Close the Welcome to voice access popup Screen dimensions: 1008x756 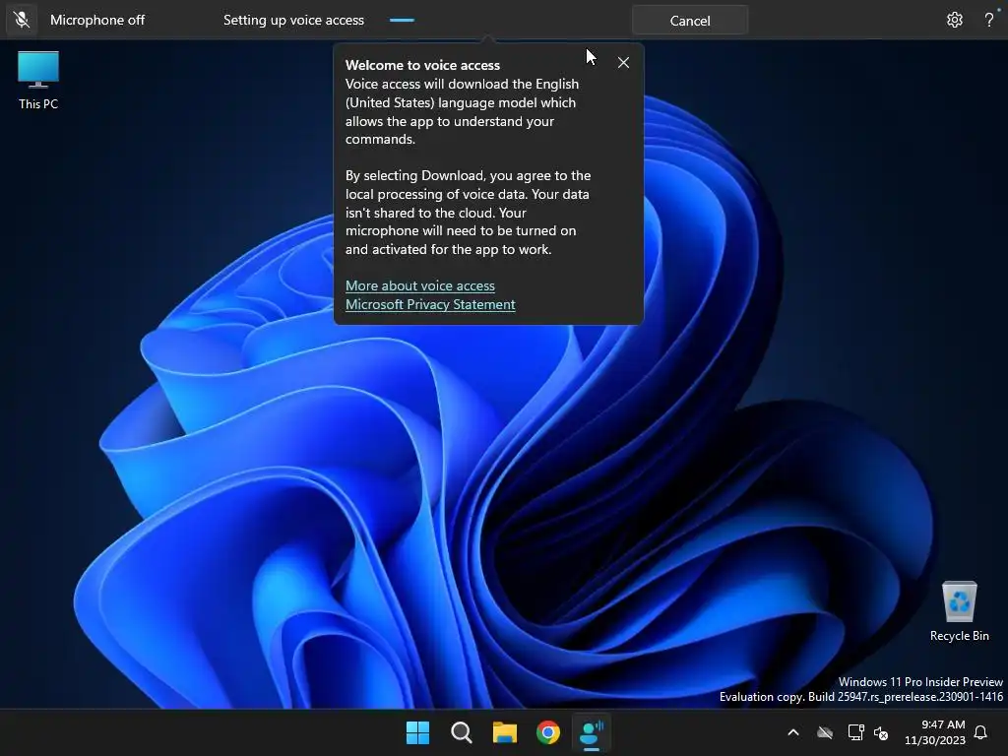(623, 62)
